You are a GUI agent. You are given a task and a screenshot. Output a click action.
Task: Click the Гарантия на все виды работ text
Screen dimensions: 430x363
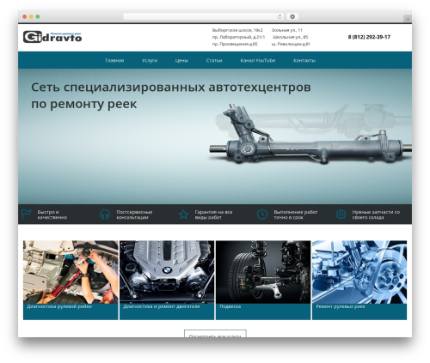(213, 215)
